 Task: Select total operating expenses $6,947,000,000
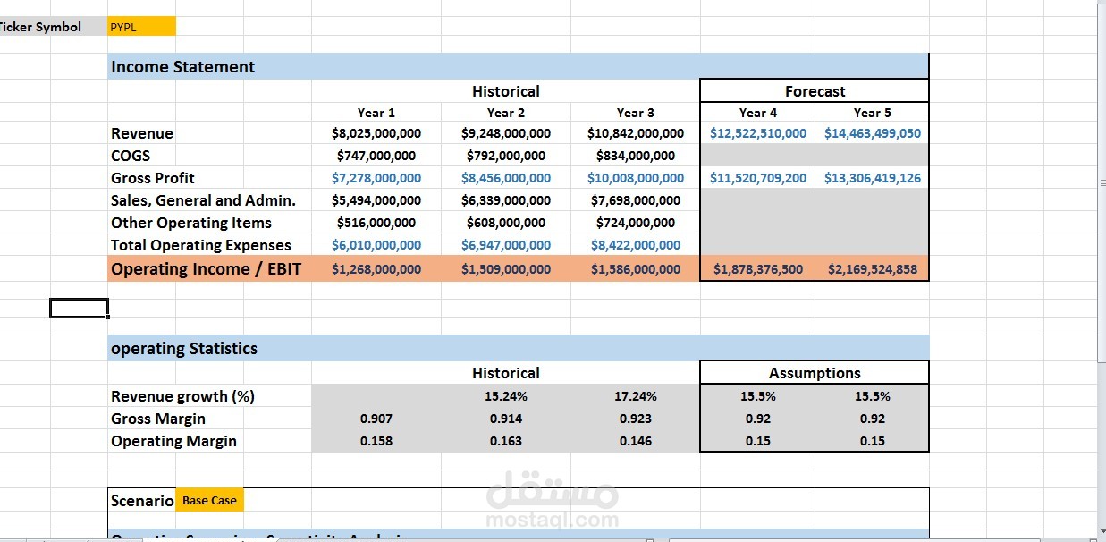pyautogui.click(x=506, y=245)
